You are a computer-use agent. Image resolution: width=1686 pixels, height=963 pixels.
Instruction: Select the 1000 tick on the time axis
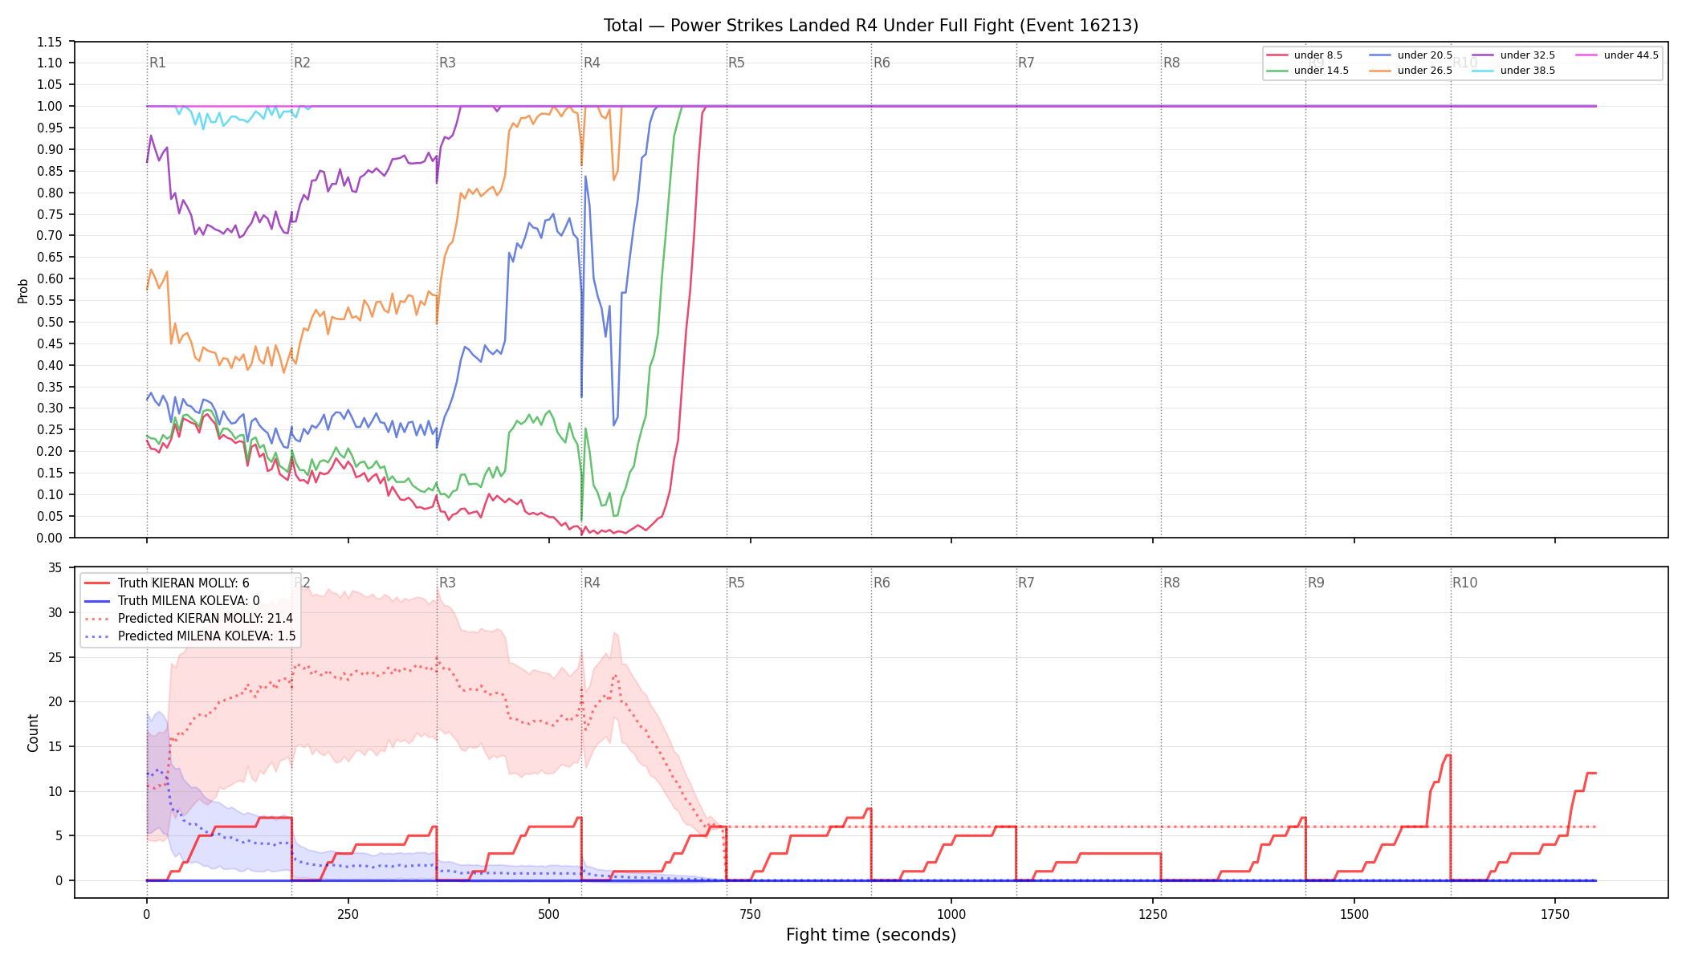coord(951,914)
